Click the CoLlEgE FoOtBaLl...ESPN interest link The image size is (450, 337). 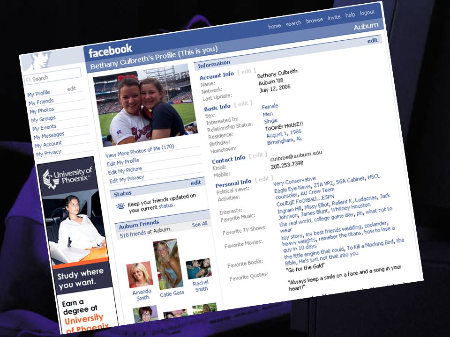(x=305, y=200)
